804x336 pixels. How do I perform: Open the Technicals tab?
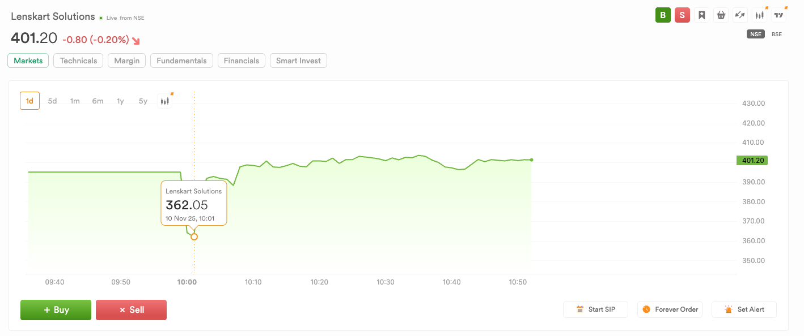tap(78, 61)
